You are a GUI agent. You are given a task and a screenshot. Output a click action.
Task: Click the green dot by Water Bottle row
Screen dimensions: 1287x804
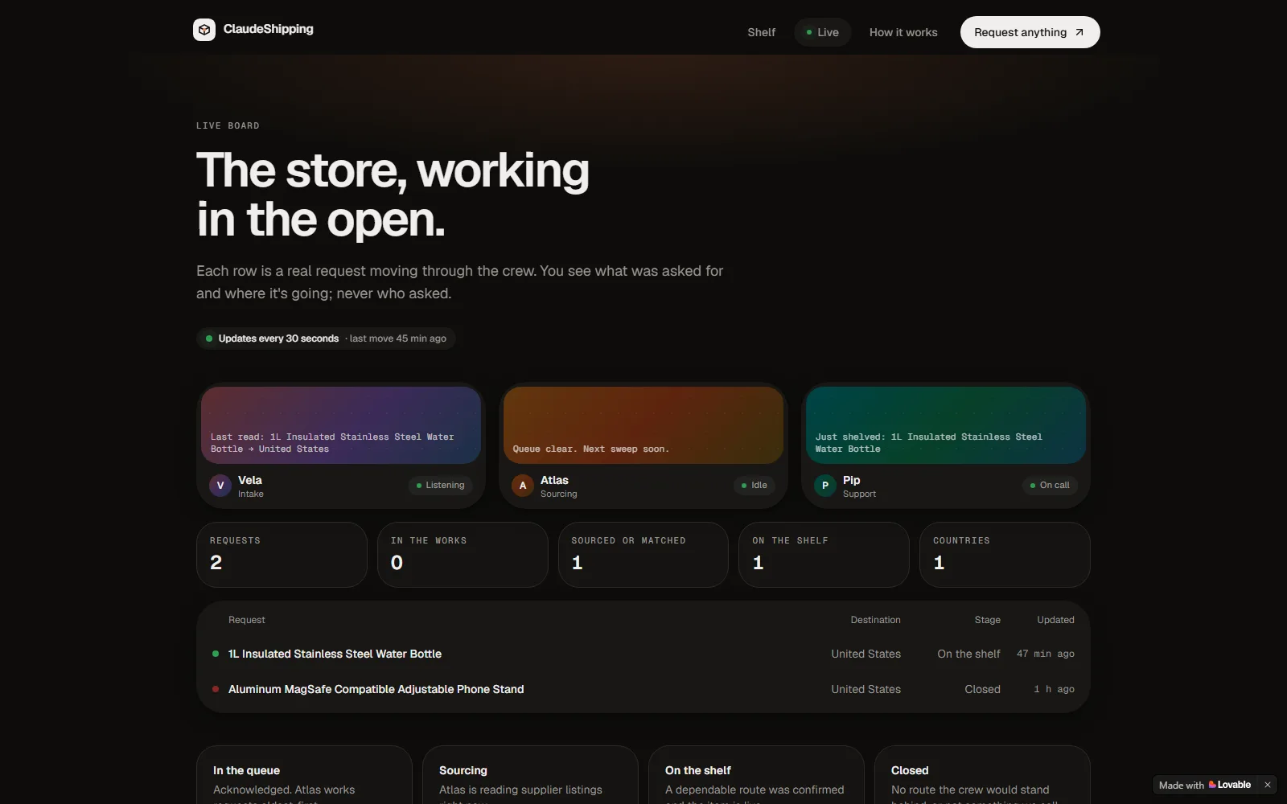click(x=216, y=654)
